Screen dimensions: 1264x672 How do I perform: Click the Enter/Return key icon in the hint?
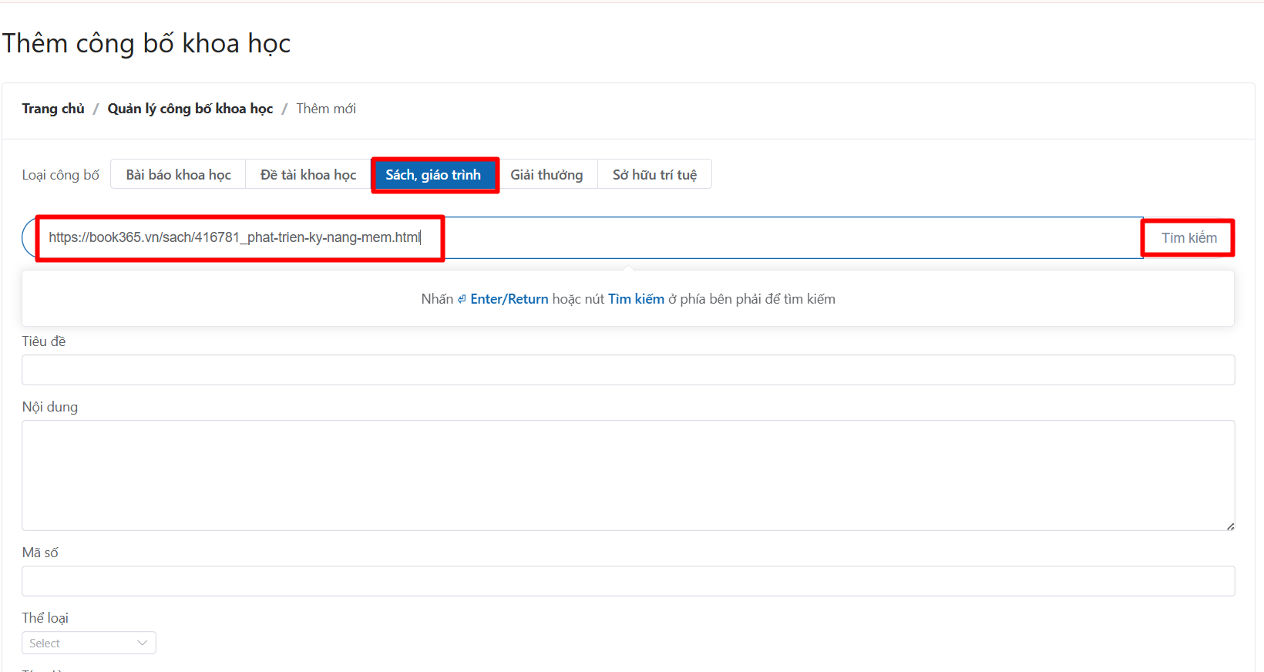pyautogui.click(x=462, y=299)
